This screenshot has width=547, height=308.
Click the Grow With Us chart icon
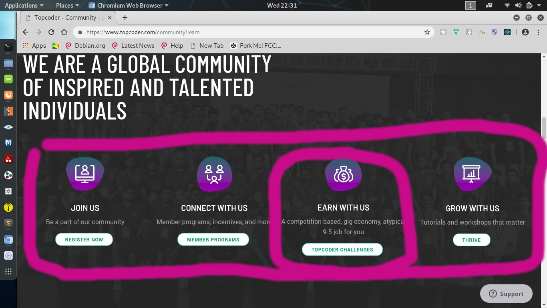point(473,174)
